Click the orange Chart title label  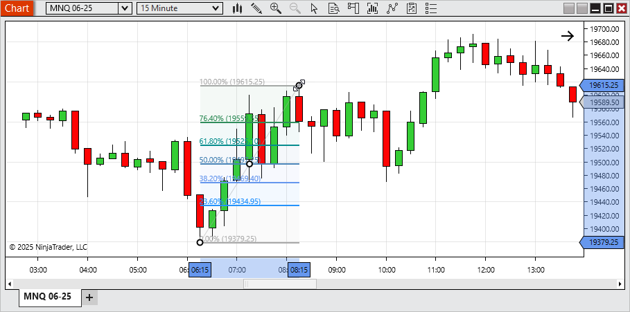pyautogui.click(x=17, y=8)
